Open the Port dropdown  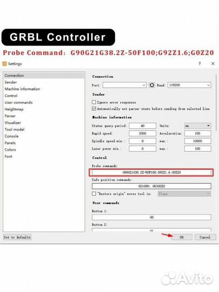pyautogui.click(x=124, y=85)
